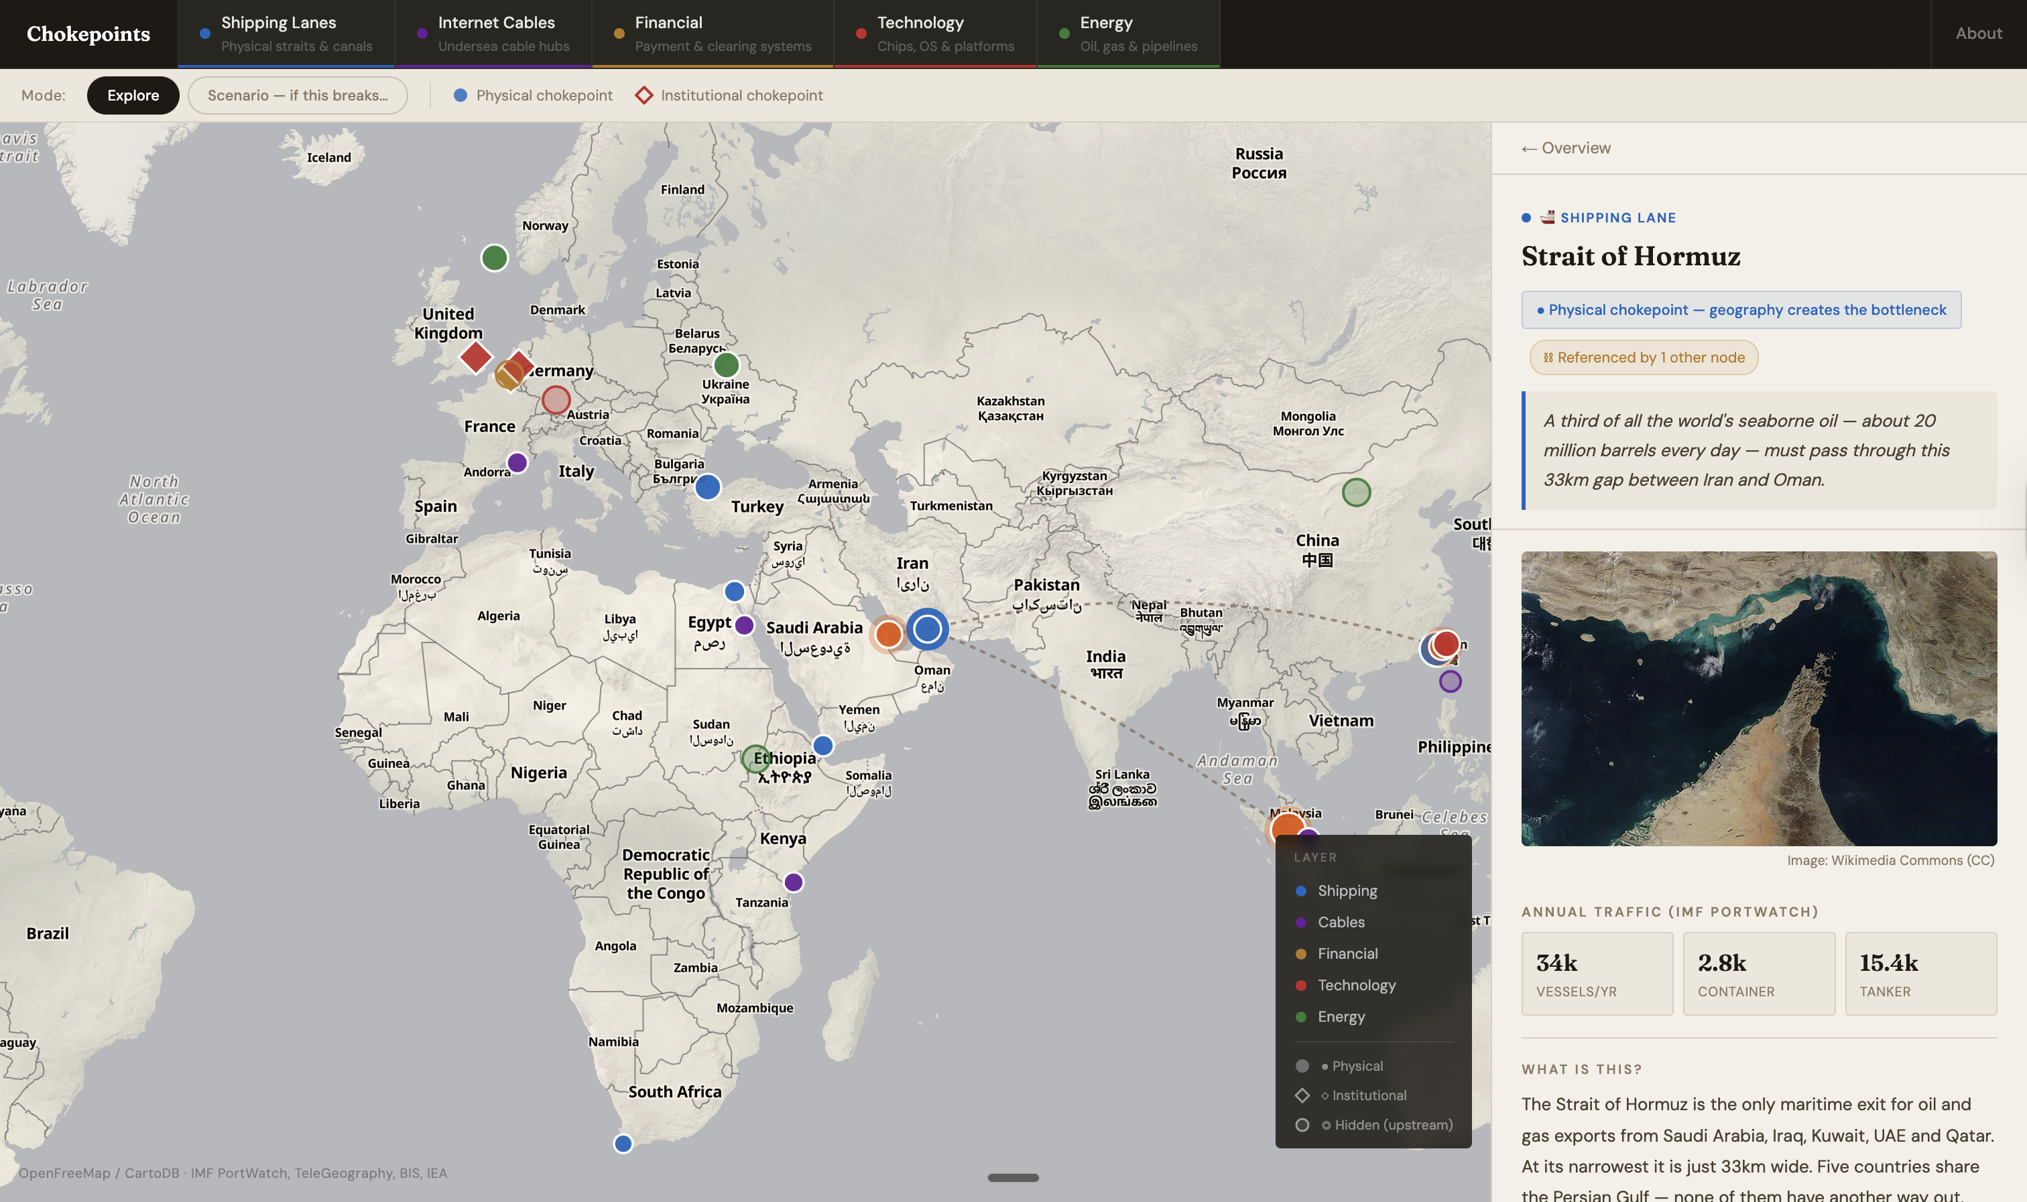Select the red institutional diamond over the United Kingdom
The height and width of the screenshot is (1202, 2027).
pyautogui.click(x=477, y=358)
